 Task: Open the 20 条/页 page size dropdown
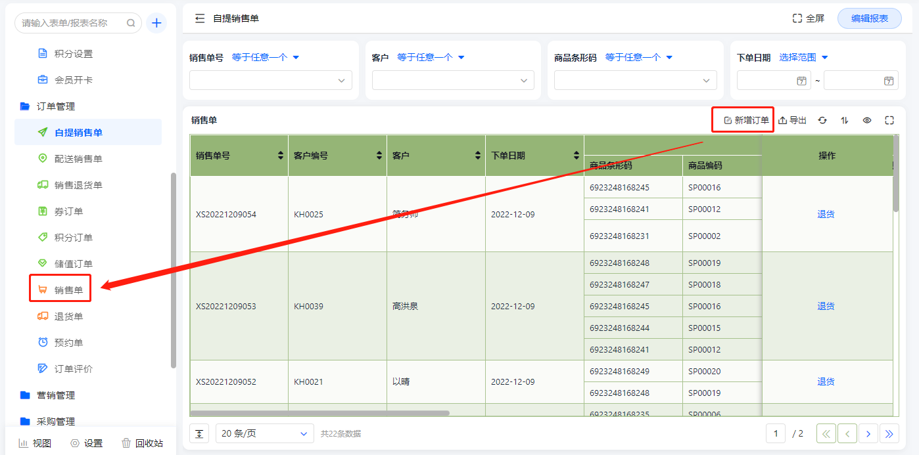pos(264,433)
